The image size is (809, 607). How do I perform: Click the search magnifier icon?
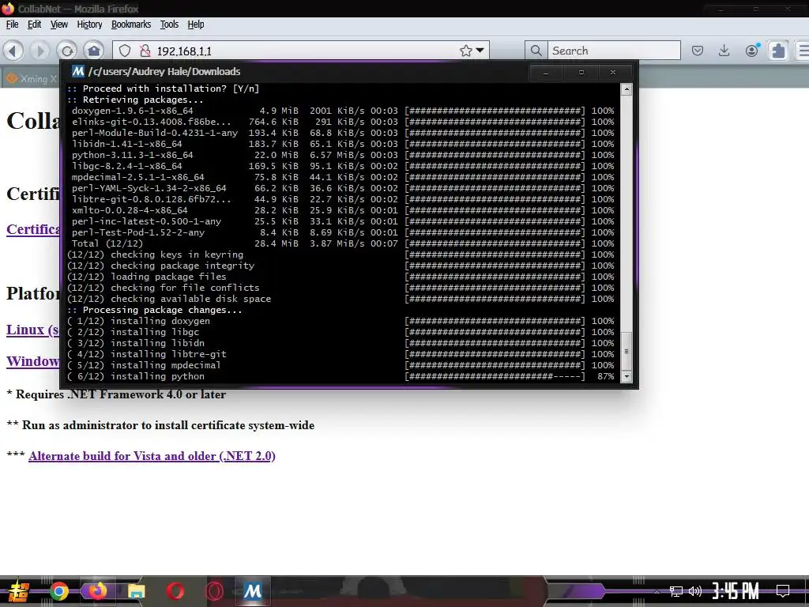click(x=536, y=51)
